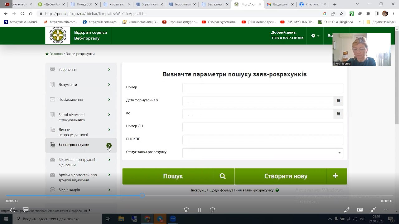Open File Explorer from taskbar
This screenshot has width=399, height=224.
point(121,219)
